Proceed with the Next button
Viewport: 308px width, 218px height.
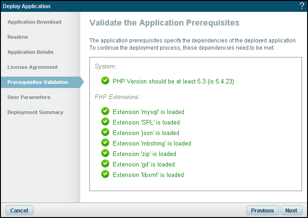coord(291,210)
